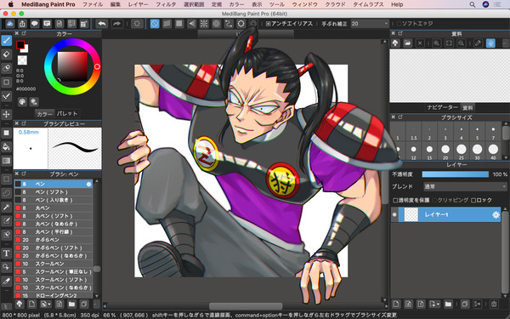Toggle the アンチエイリアス checkbox
Screen dimensions: 510x319
[269, 24]
